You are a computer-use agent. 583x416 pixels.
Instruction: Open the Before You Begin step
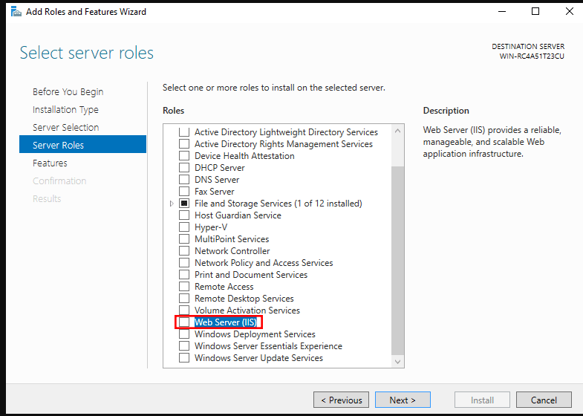68,92
